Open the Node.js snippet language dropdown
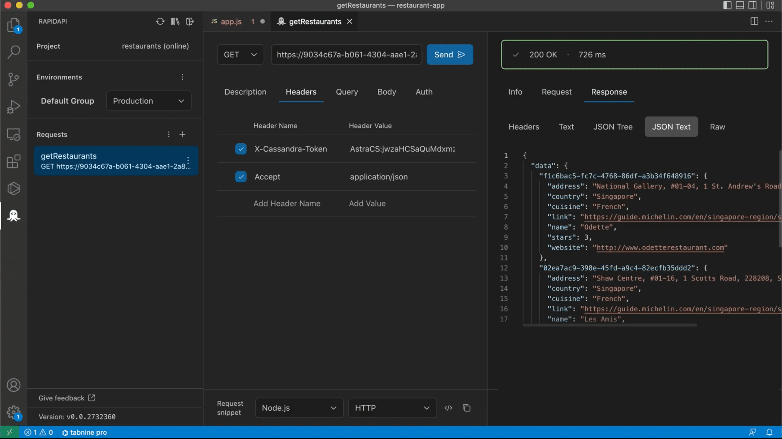Screen dimensions: 782x439 click(x=299, y=408)
